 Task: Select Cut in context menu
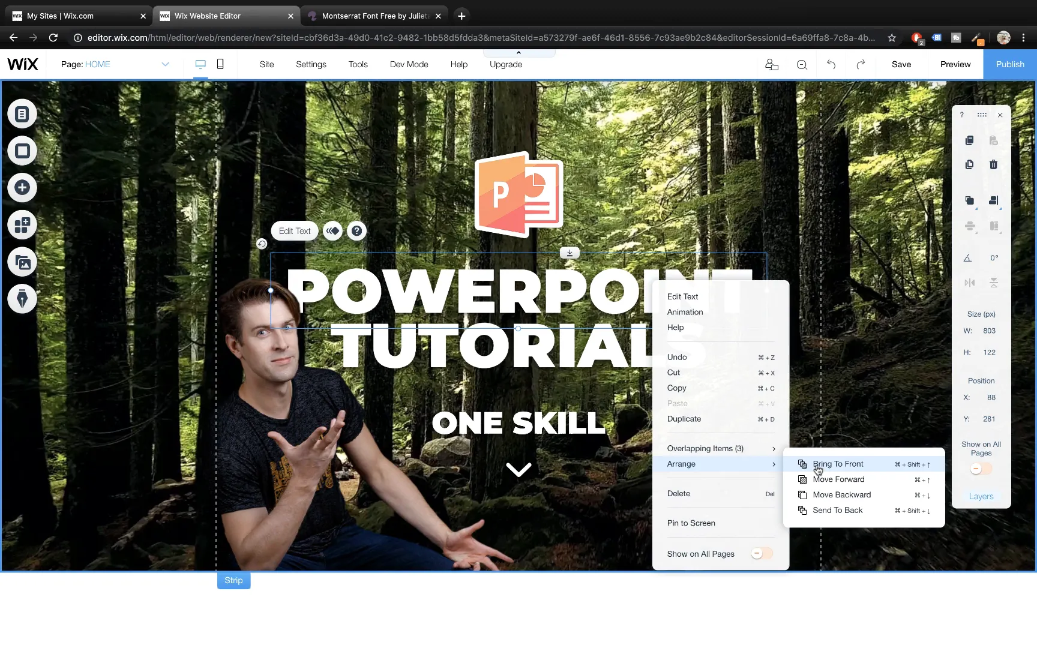pyautogui.click(x=721, y=373)
